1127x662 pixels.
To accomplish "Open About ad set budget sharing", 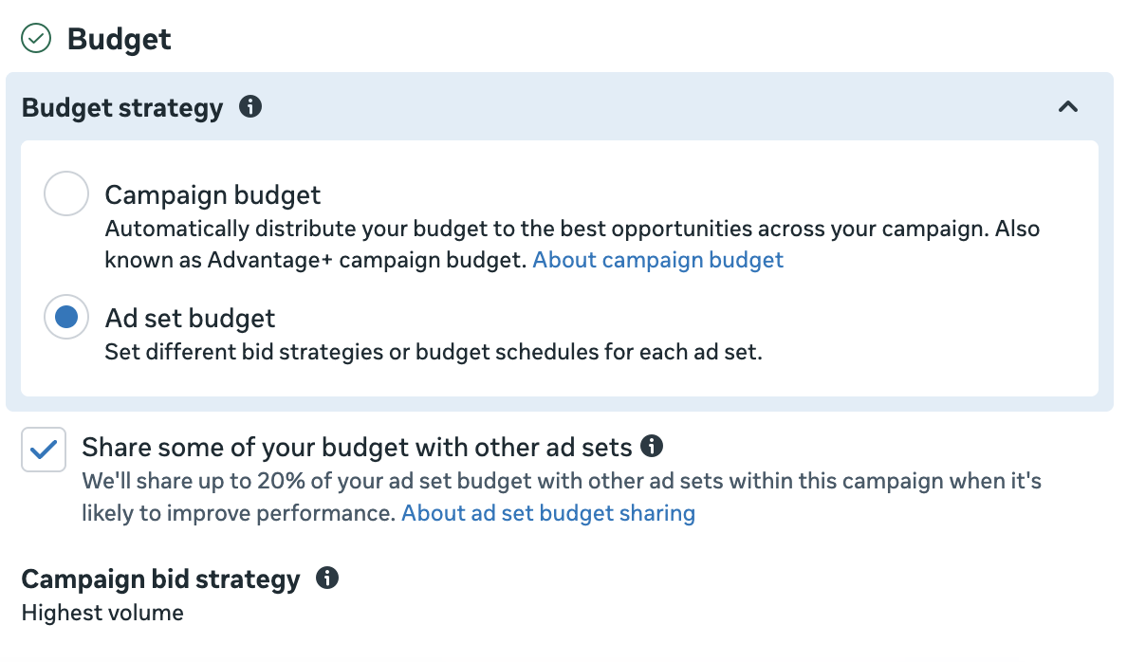I will (x=547, y=512).
